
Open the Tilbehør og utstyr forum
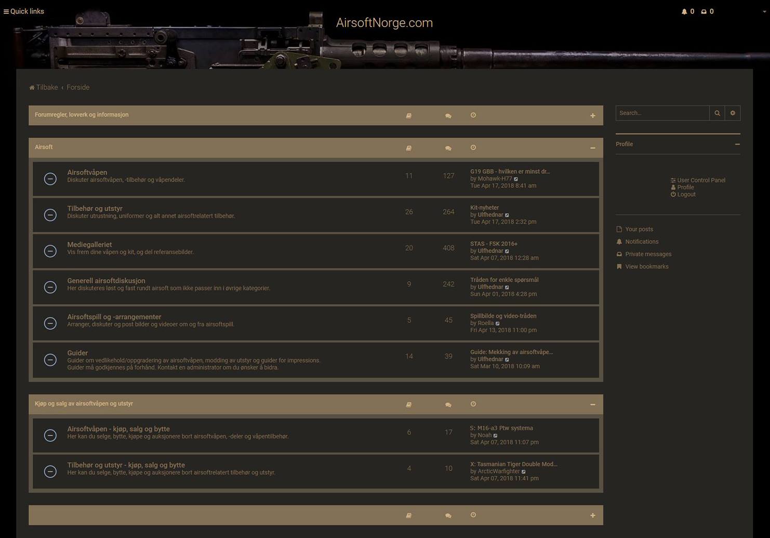(x=95, y=209)
